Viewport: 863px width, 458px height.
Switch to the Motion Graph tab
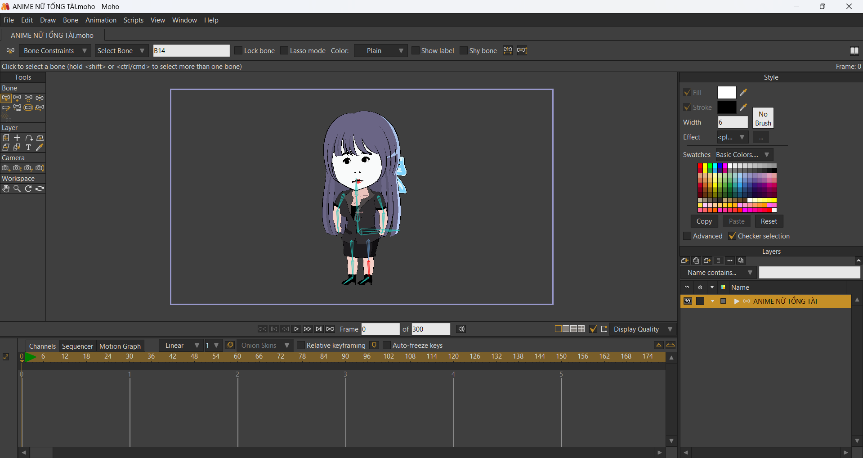[x=120, y=346]
